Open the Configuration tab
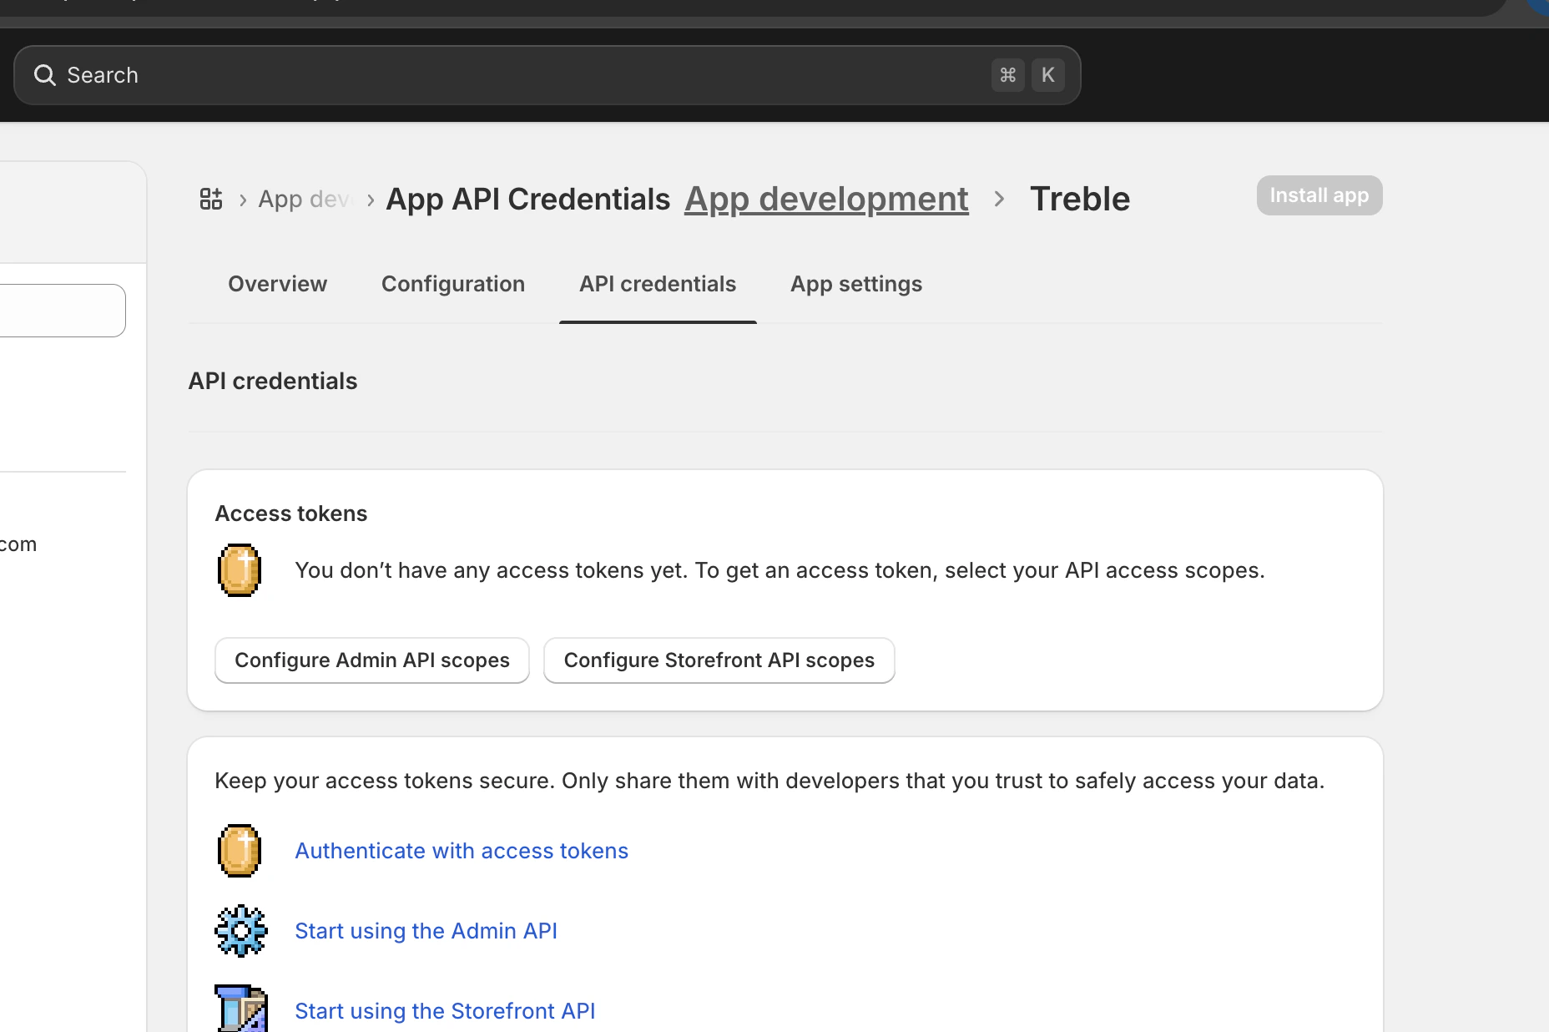 (453, 284)
